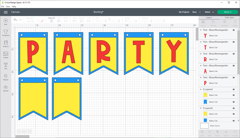The height and width of the screenshot is (138, 240).
Task: Click the Upload icon
Action: pyautogui.click(x=5, y=88)
